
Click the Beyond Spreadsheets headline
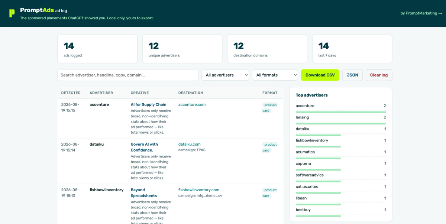pos(144,193)
